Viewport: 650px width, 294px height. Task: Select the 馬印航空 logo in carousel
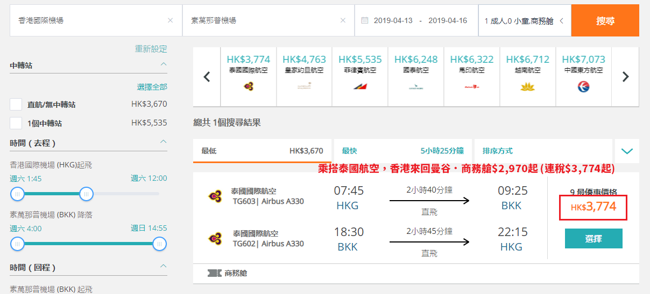click(x=472, y=87)
